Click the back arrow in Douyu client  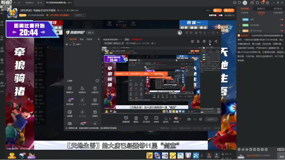tap(15, 3)
